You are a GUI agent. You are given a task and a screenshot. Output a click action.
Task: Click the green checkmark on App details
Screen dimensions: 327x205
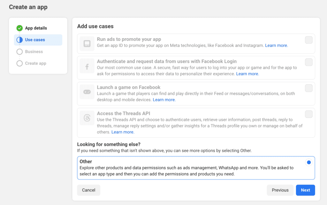(19, 28)
